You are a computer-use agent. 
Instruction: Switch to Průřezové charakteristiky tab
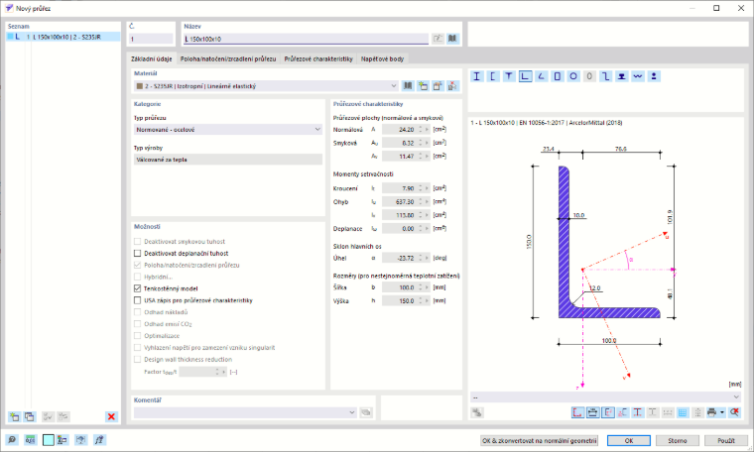pos(318,58)
